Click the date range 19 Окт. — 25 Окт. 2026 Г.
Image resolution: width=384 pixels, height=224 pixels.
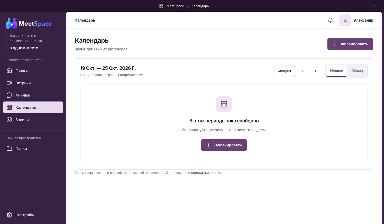click(108, 68)
